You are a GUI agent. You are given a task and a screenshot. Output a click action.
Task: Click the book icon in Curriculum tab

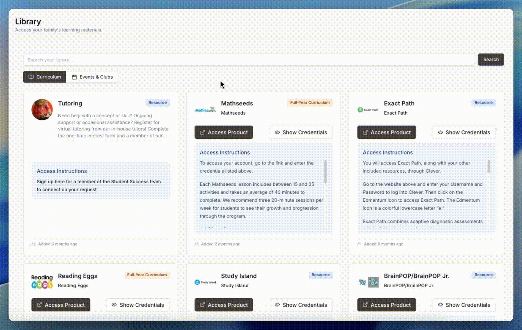click(x=31, y=77)
